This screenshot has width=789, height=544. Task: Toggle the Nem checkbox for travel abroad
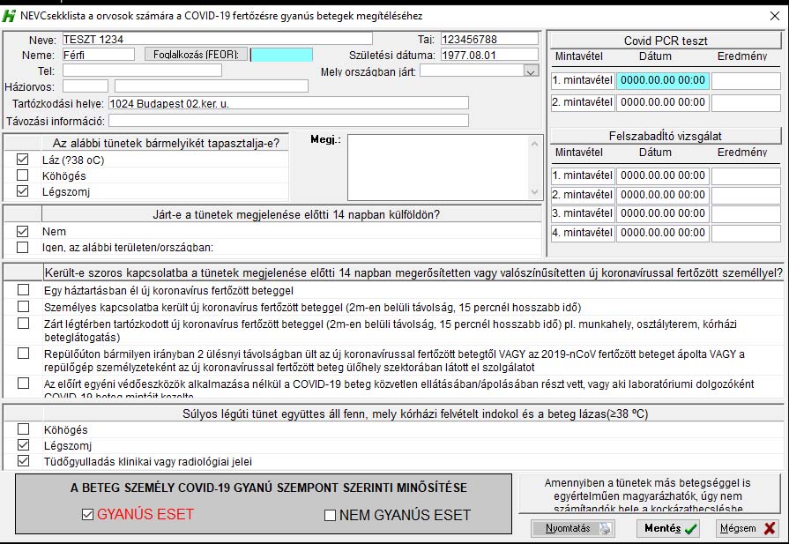click(23, 231)
